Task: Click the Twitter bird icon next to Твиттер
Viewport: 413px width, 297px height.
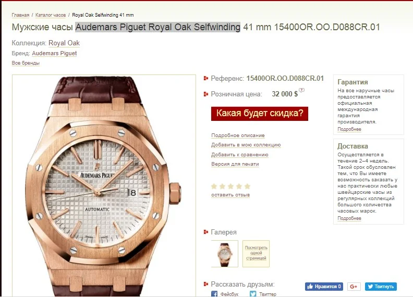Action: [x=253, y=294]
